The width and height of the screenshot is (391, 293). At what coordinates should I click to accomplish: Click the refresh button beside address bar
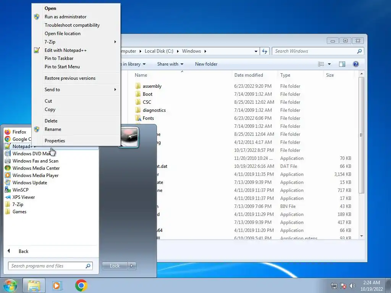[265, 51]
